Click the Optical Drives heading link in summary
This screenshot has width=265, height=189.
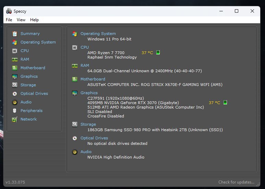point(94,138)
